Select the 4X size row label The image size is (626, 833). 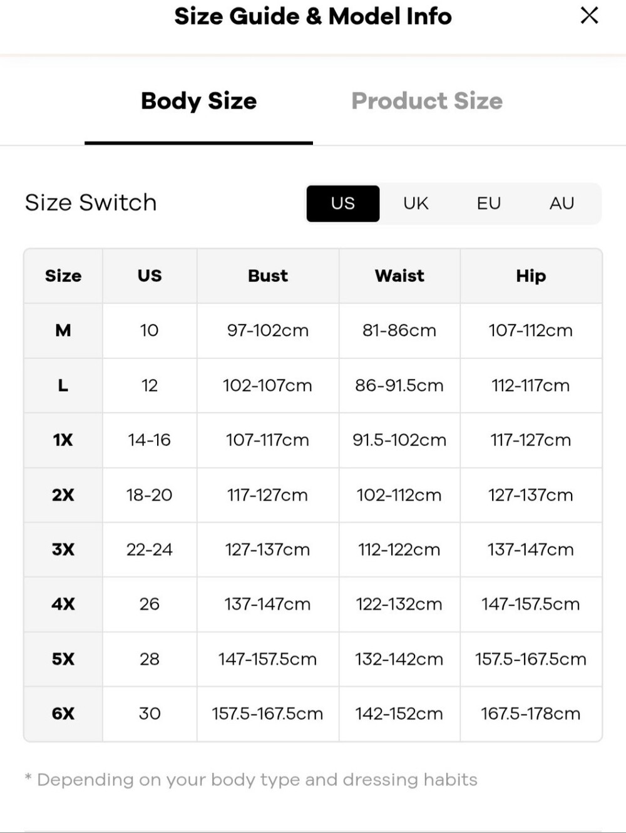coord(63,604)
